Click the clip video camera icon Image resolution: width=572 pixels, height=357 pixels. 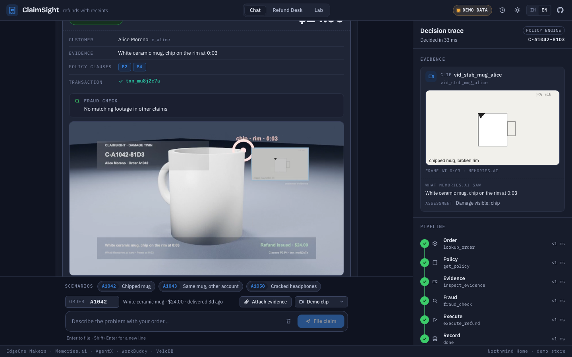431,77
